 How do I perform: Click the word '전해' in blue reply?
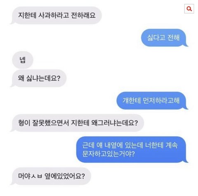[174, 37]
